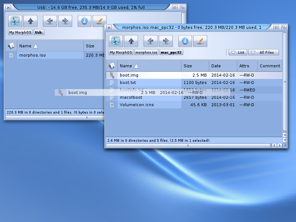The height and width of the screenshot is (222, 296).
Task: Click Date column header
Action: point(223,66)
